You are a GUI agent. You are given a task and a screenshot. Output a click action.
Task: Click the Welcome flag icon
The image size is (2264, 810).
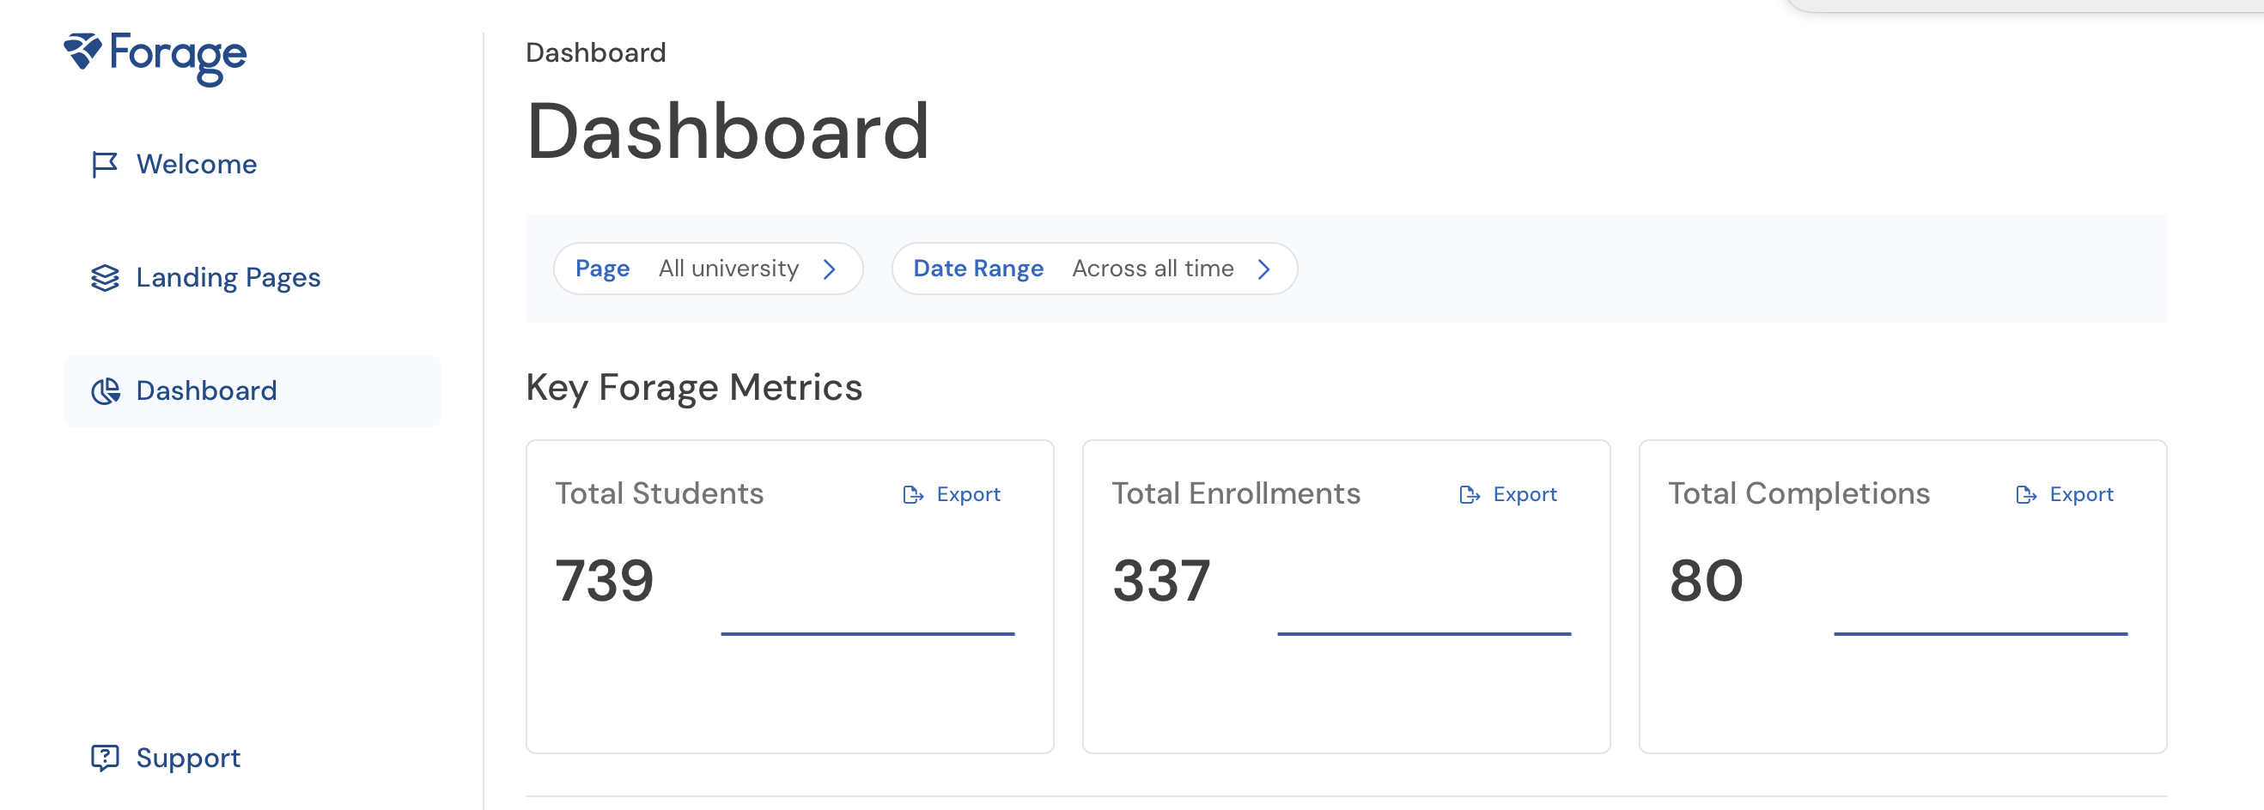(105, 164)
